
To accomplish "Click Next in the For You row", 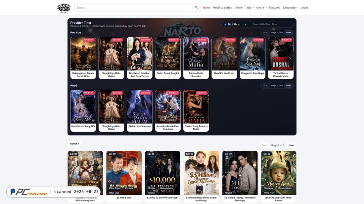I will tap(288, 33).
